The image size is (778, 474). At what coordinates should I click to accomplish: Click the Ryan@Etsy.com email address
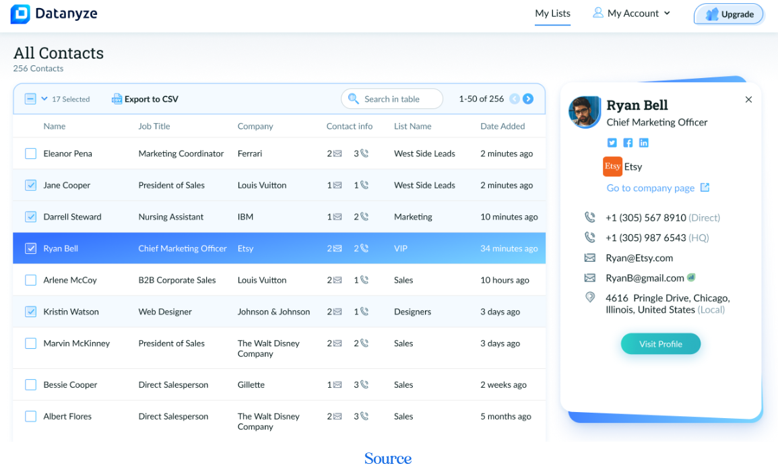tap(639, 258)
